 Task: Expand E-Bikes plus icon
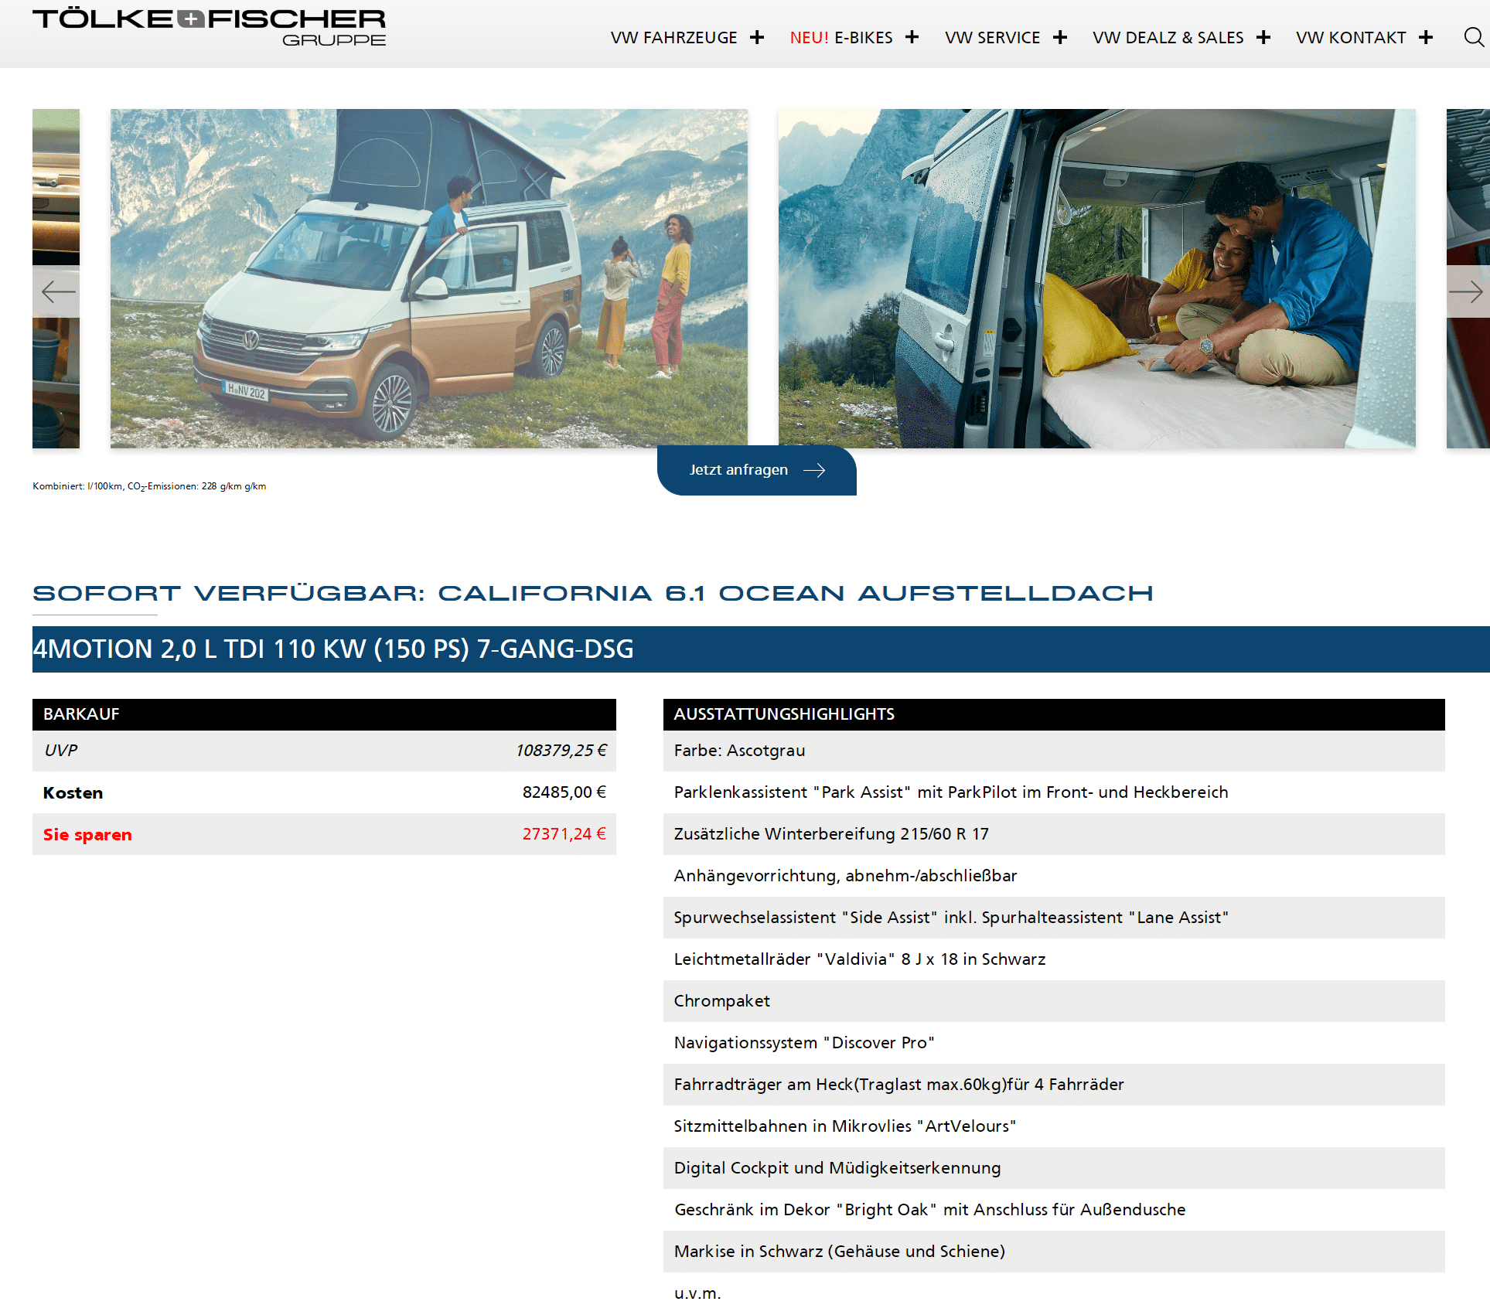click(x=912, y=37)
